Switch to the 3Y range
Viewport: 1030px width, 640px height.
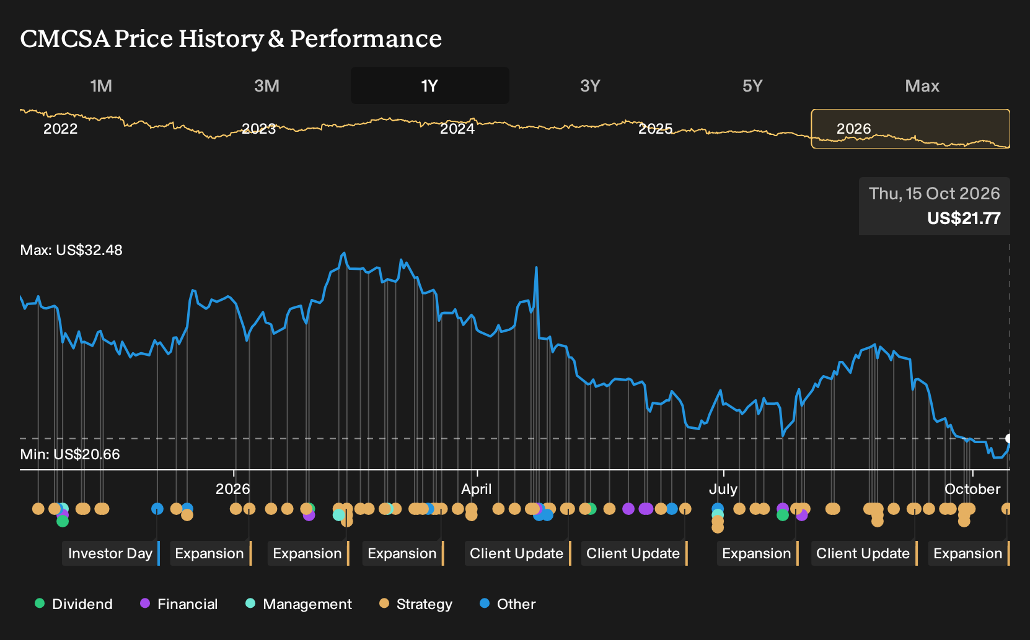590,85
